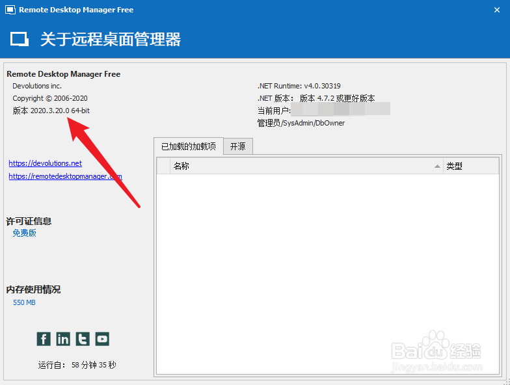Click the Remote Desktop Manager Free bold heading
510x385 pixels.
(64, 74)
